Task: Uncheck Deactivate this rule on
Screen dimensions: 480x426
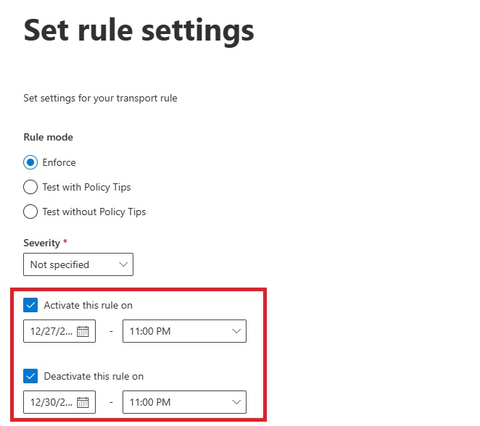Action: pyautogui.click(x=30, y=376)
